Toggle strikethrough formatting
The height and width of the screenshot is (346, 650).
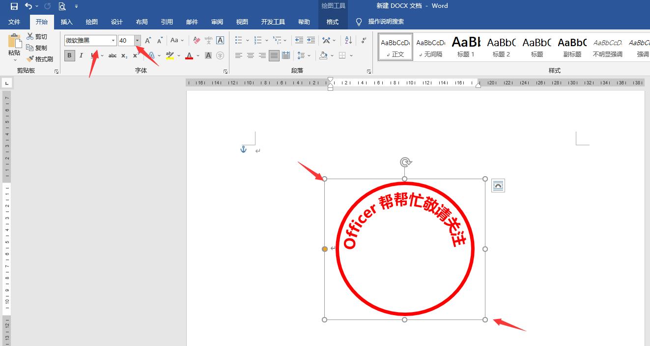pyautogui.click(x=113, y=55)
